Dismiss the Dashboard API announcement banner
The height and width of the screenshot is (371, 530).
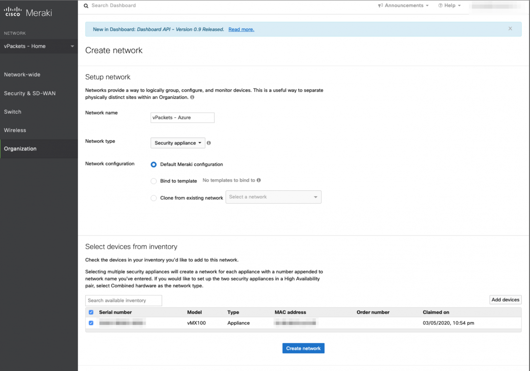(x=510, y=29)
